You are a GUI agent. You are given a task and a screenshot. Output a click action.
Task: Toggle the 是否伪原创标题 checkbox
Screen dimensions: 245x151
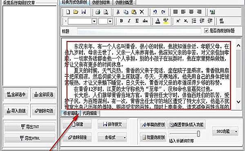coord(206,30)
